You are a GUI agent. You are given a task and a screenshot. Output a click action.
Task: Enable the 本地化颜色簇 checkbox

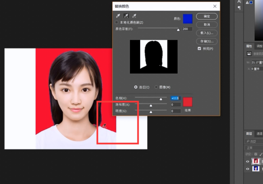pos(117,22)
